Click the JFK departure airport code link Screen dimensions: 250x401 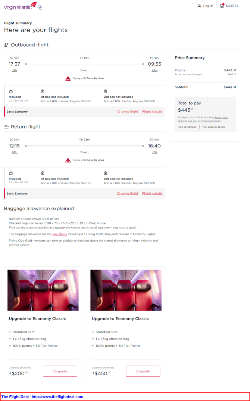coord(15,70)
